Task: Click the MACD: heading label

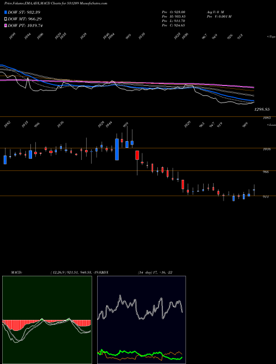Action: (x=17, y=272)
